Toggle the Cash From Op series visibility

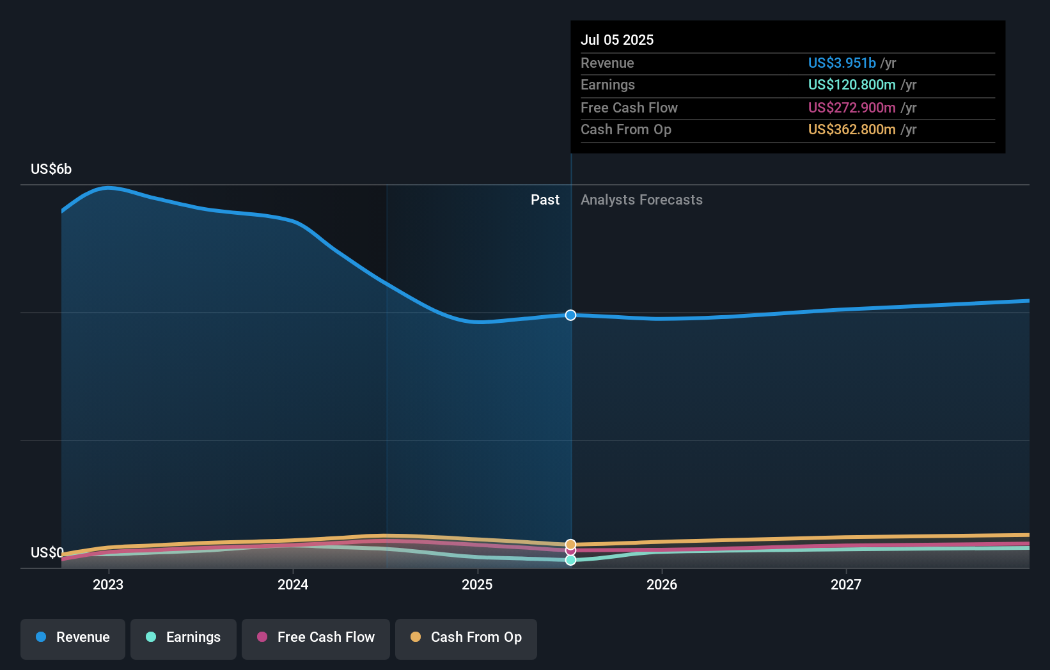coord(466,637)
